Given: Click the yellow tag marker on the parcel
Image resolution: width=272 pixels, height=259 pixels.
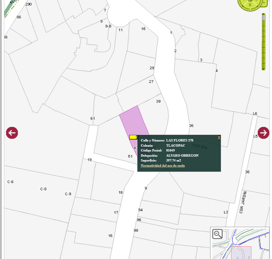Looking at the screenshot, I should click(133, 137).
